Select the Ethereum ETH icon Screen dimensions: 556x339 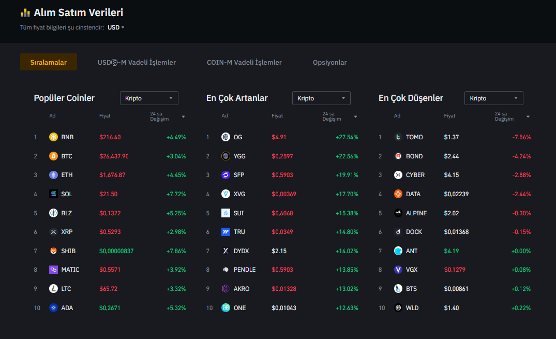point(53,175)
